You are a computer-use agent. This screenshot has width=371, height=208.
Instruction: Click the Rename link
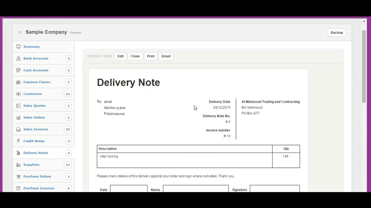tap(75, 33)
